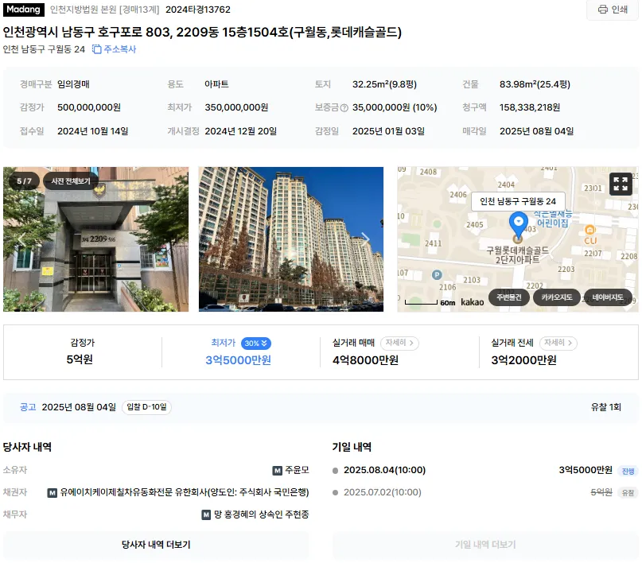Click the court name 인천지방법원 본원 [경매13계]
The width and height of the screenshot is (642, 563).
click(x=104, y=10)
